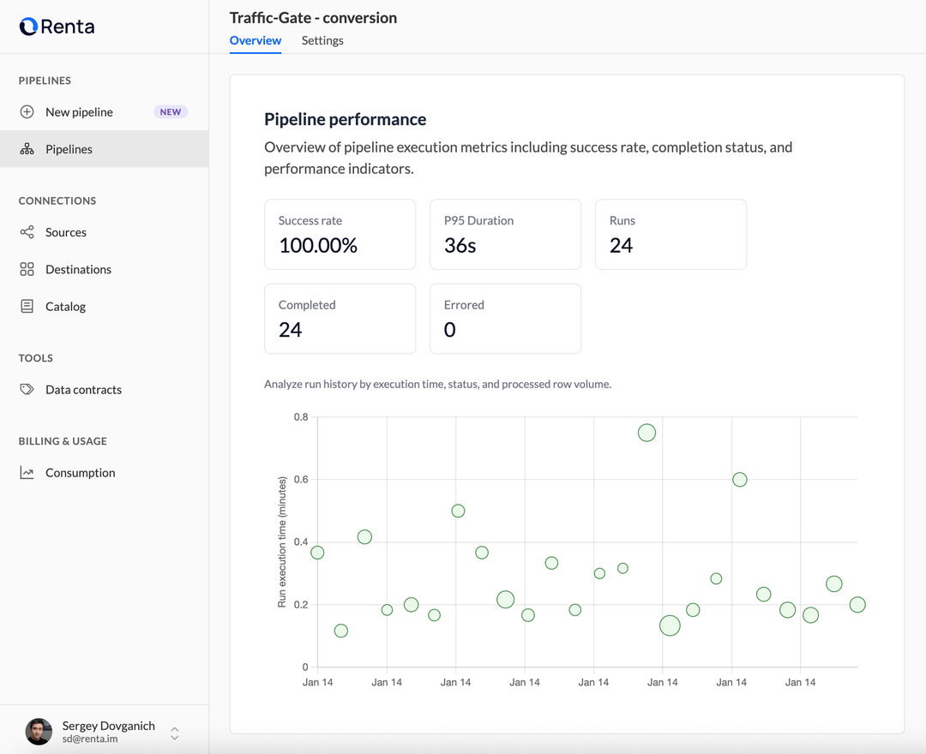
Task: Click the user avatar photo
Action: (x=38, y=731)
